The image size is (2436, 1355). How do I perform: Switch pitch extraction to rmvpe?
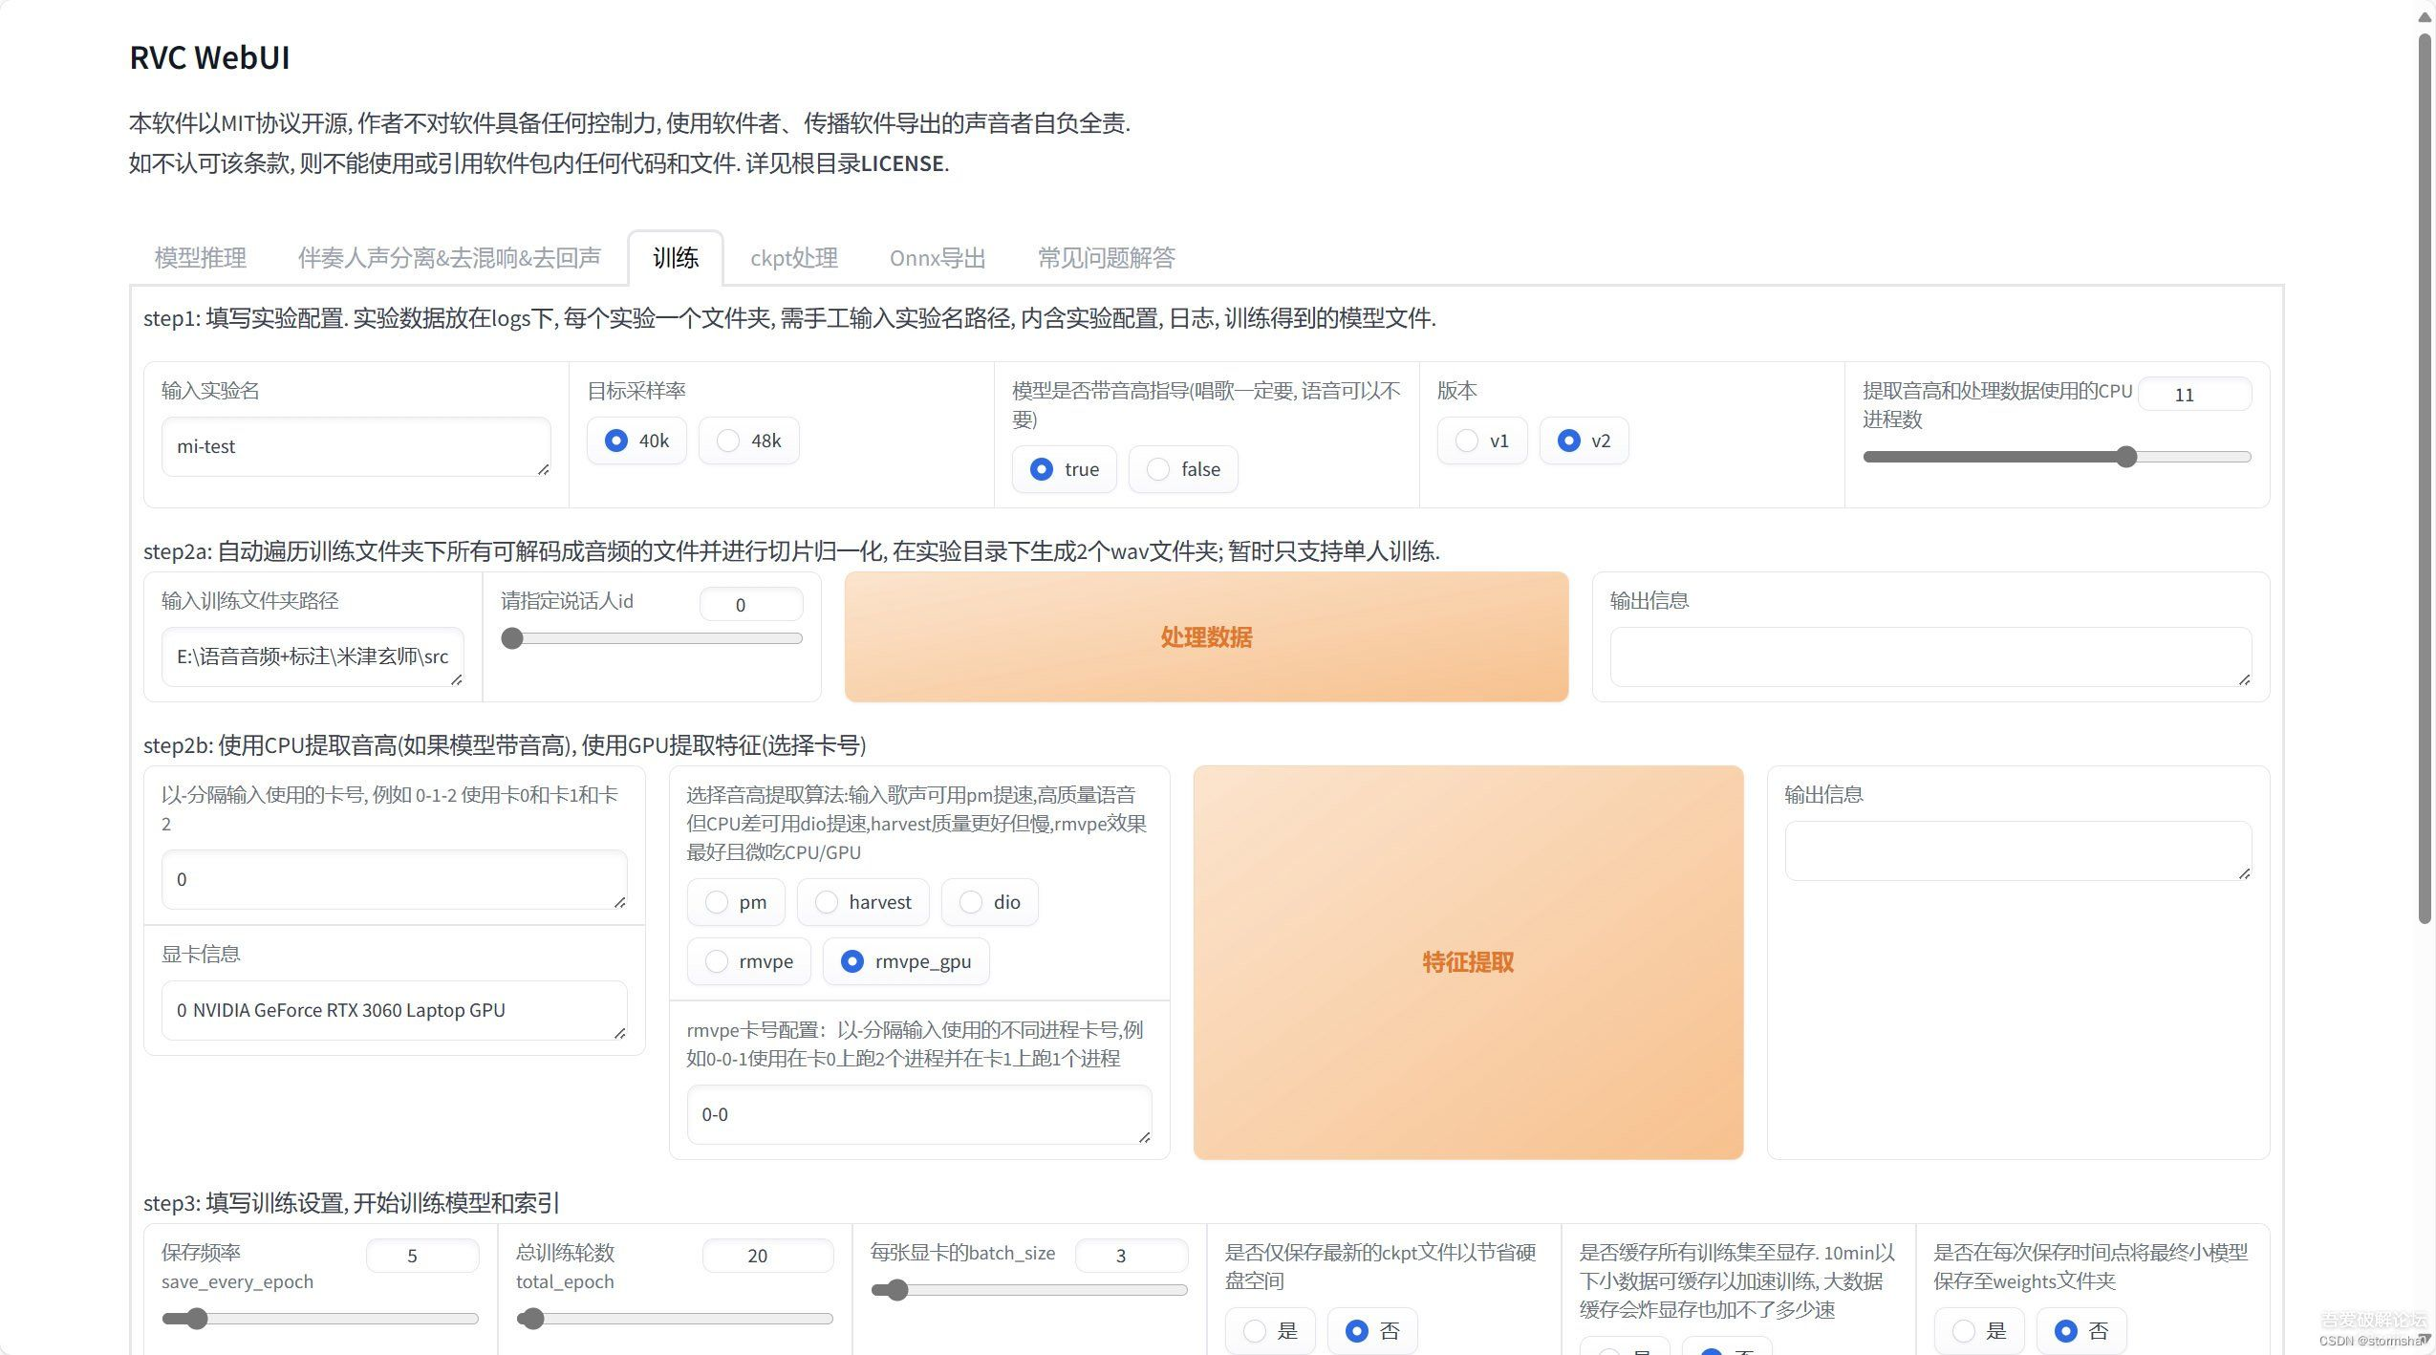(716, 961)
